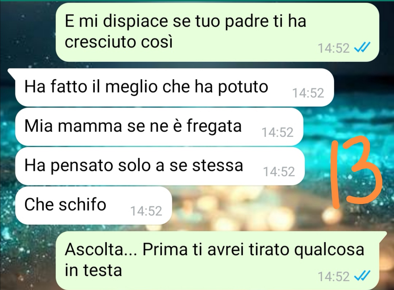
Task: Click the 14:52 timestamp on 'Che schifo'
Action: click(x=146, y=211)
